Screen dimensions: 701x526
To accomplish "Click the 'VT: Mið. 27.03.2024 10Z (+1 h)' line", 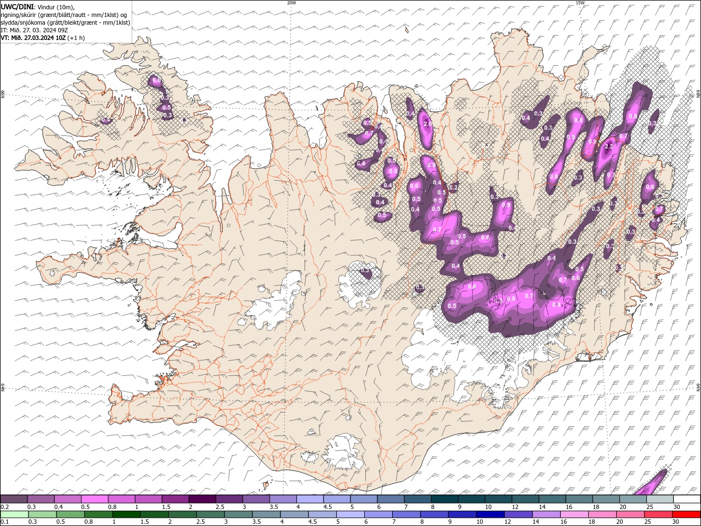I will coord(43,38).
